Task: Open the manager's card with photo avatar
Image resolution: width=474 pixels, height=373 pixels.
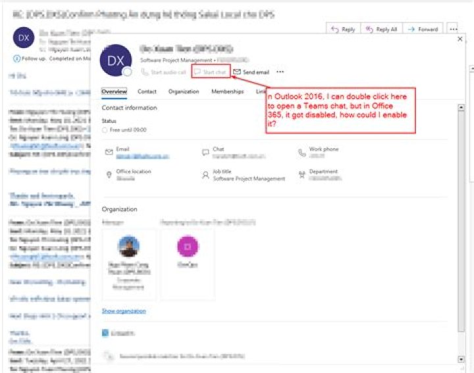Action: [x=129, y=264]
